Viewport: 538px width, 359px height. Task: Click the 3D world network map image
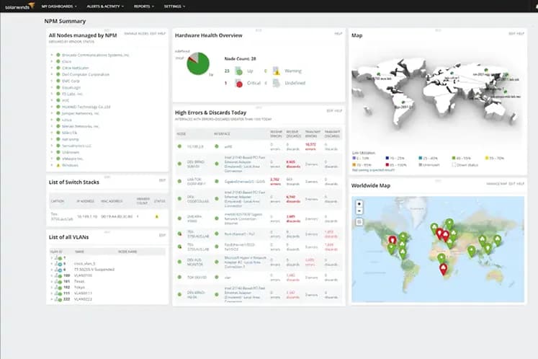click(x=436, y=94)
